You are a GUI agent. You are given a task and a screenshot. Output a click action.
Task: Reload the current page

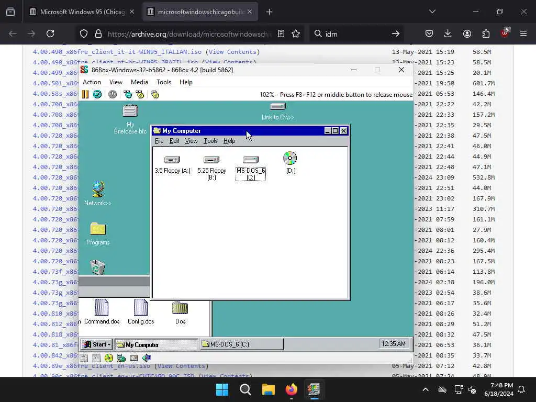(x=50, y=33)
